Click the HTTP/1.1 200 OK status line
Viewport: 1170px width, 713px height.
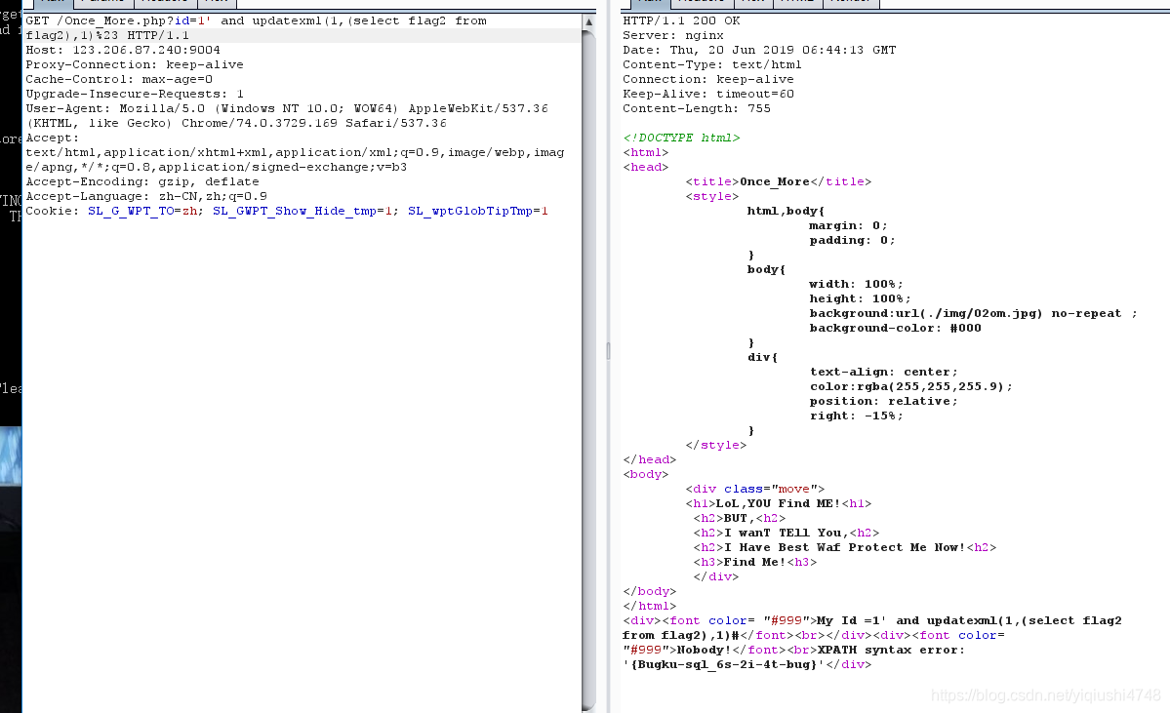point(681,20)
